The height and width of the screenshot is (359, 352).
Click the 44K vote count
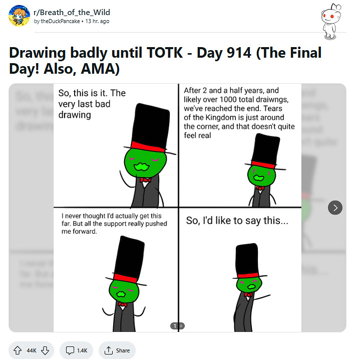(32, 350)
